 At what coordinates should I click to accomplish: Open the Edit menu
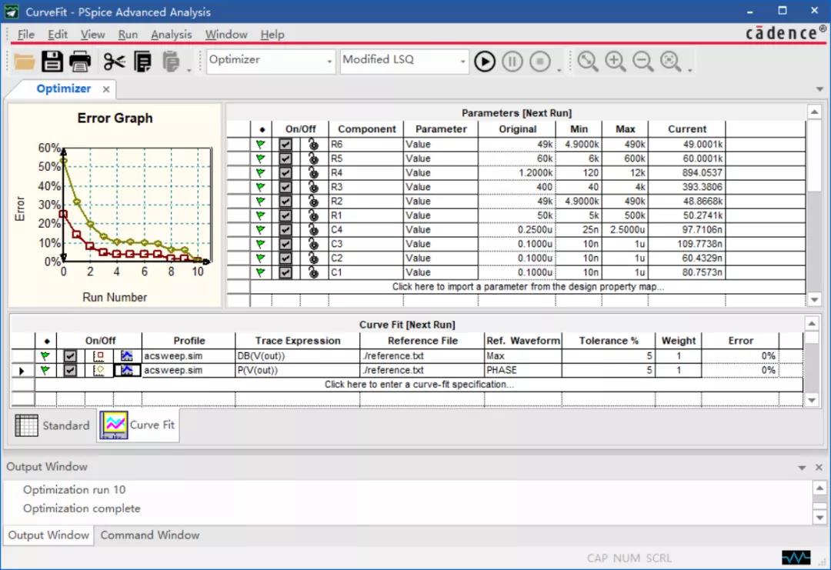point(57,35)
